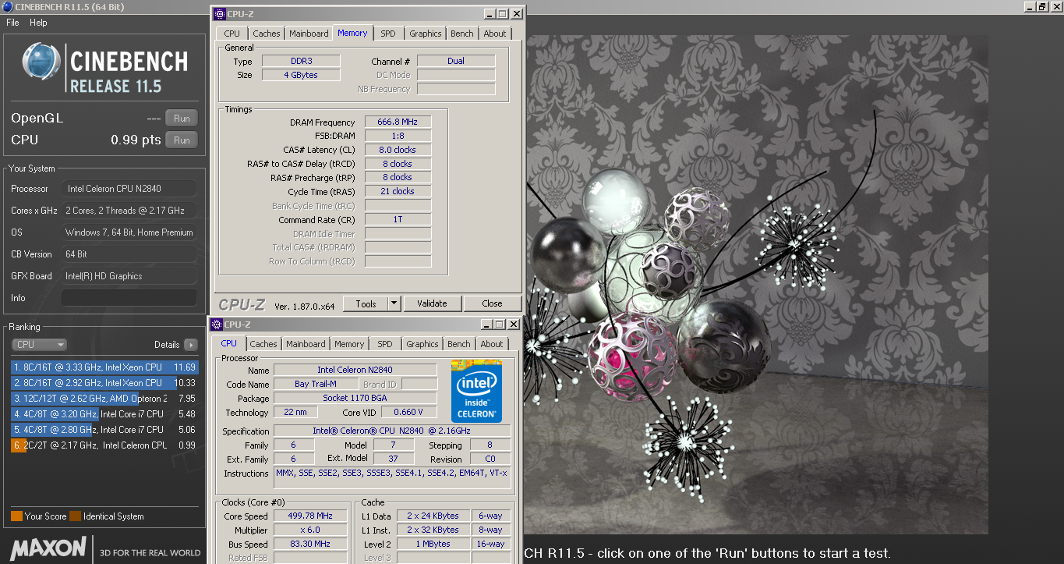Open the File menu in Cinebench

click(12, 23)
